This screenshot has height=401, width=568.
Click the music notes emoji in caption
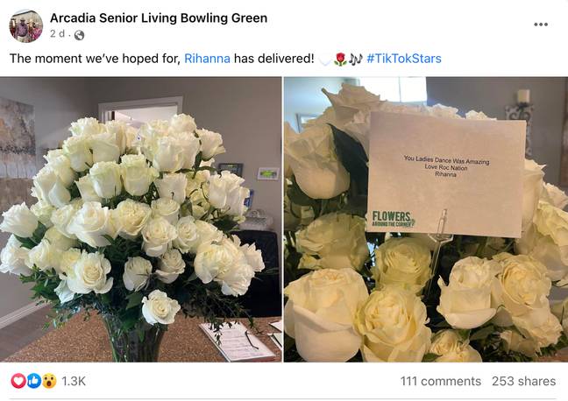355,59
